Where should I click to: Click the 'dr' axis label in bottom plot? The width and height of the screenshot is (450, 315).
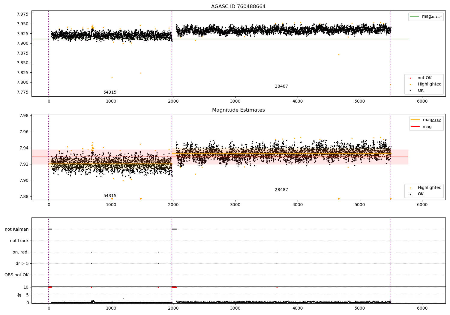(x=19, y=295)
